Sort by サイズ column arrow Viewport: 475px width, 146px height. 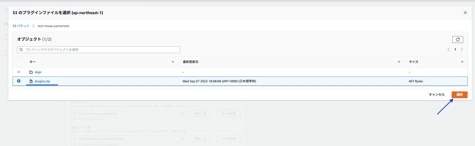point(462,62)
